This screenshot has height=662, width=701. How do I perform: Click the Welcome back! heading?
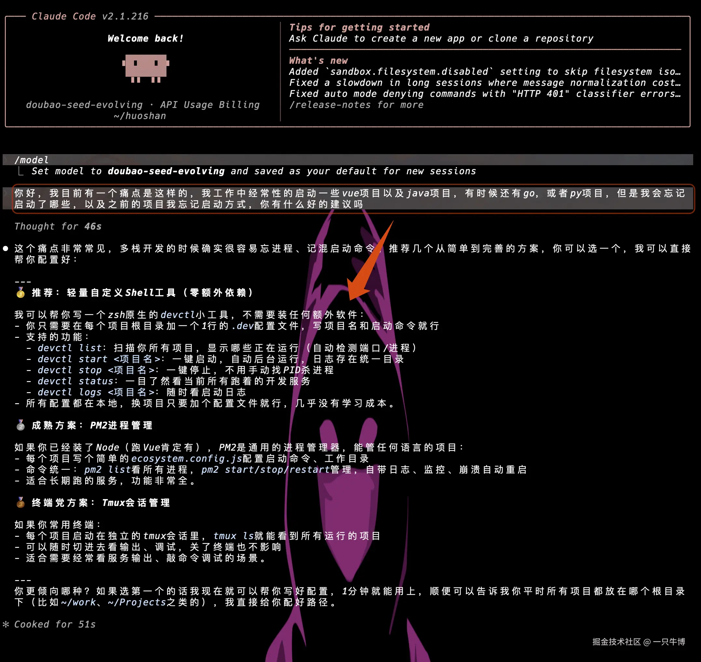tap(145, 38)
